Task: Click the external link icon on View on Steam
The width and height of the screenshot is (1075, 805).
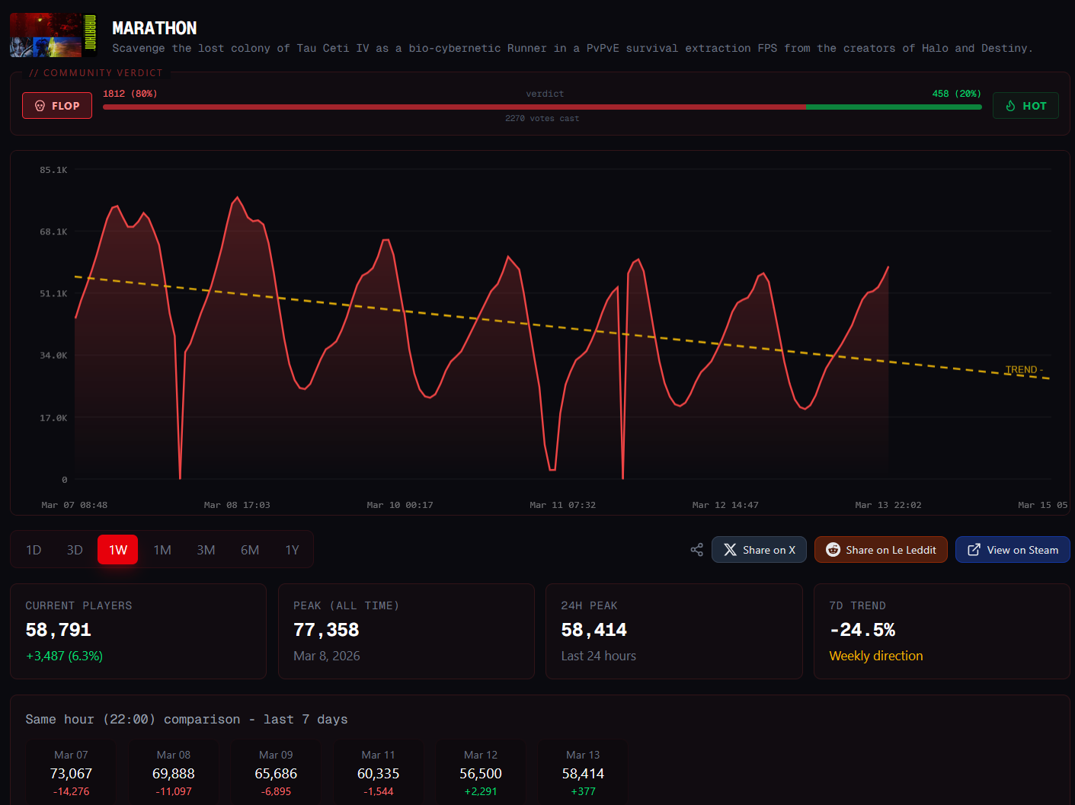Action: (x=974, y=550)
